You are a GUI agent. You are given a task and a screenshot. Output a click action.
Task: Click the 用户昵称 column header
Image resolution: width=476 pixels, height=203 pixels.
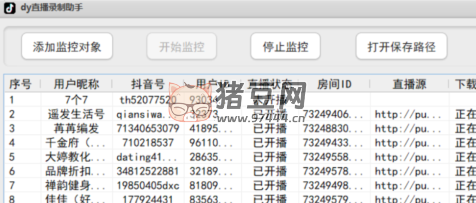[76, 84]
